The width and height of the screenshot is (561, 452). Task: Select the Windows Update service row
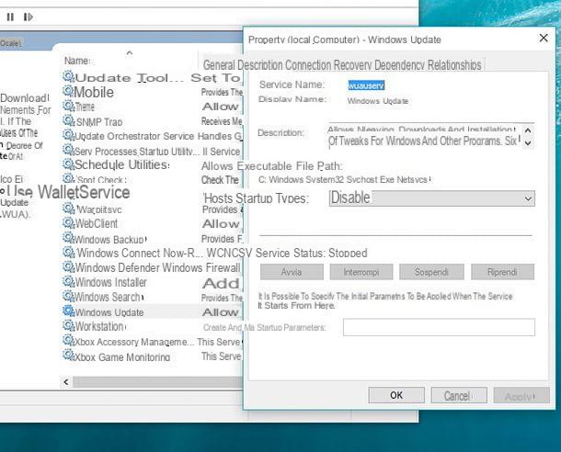(152, 311)
